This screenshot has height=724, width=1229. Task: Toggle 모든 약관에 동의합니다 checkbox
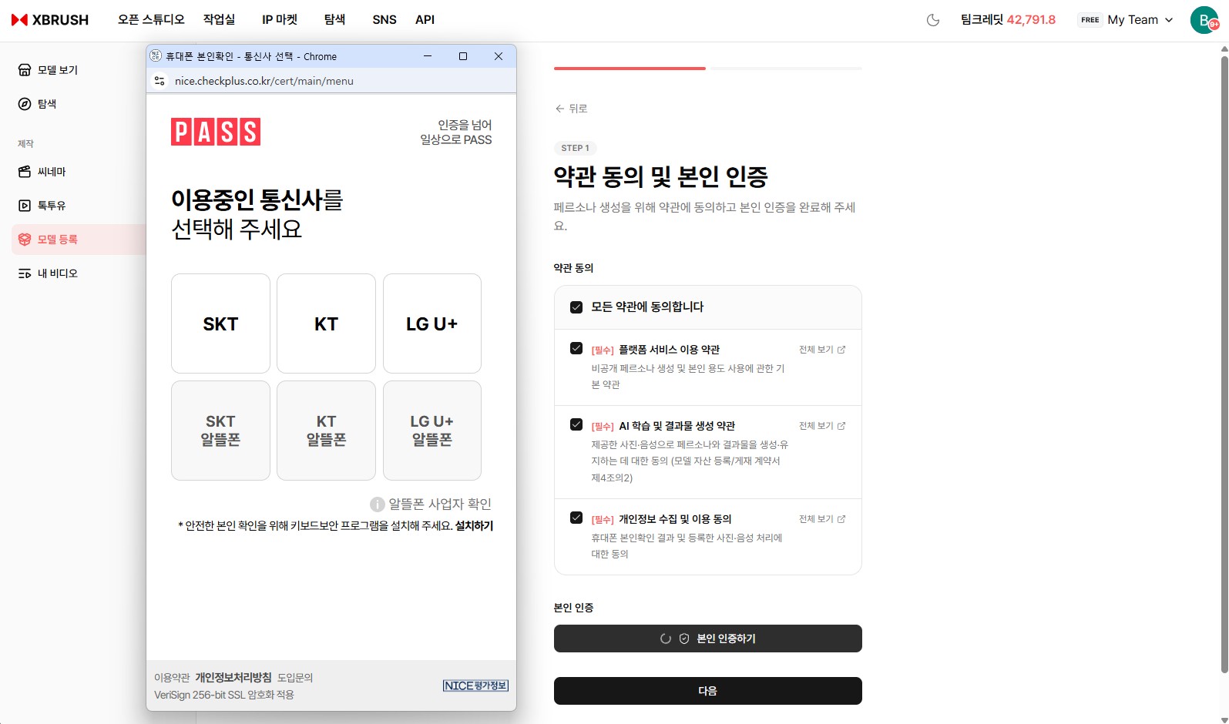pos(576,307)
